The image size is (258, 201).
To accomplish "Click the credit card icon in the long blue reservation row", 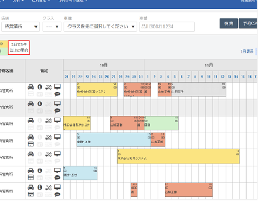I will coord(31,144).
